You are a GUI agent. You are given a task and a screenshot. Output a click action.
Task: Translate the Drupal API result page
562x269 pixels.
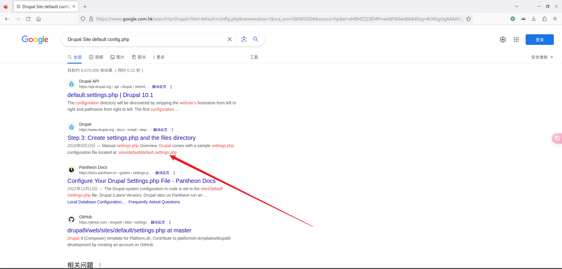pyautogui.click(x=159, y=87)
